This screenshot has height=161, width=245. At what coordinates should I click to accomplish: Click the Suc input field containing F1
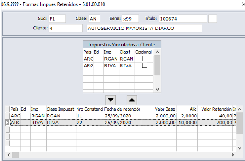pos(57,19)
